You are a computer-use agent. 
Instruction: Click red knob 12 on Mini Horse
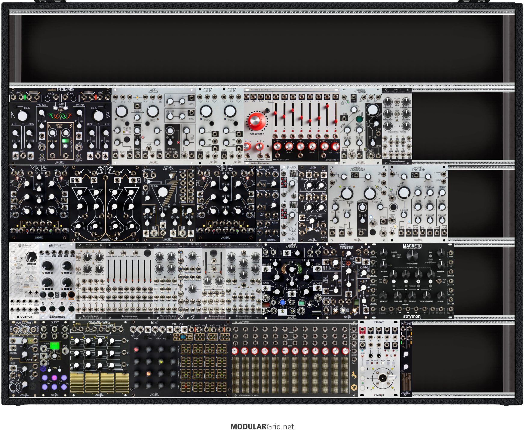coord(345,351)
